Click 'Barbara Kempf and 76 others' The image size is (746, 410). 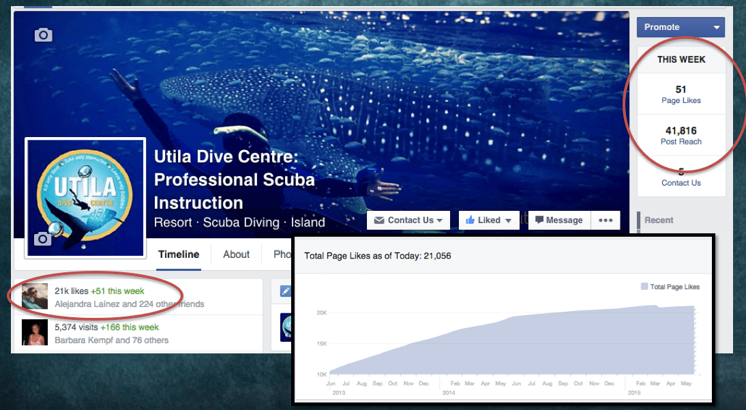click(x=111, y=340)
